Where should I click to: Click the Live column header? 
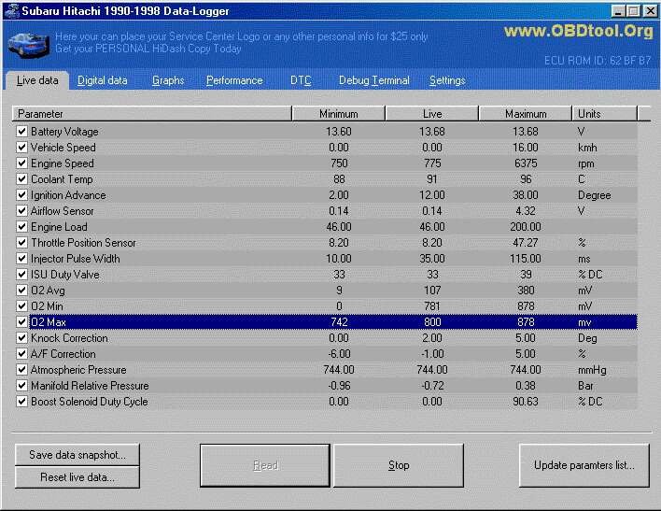coord(432,114)
